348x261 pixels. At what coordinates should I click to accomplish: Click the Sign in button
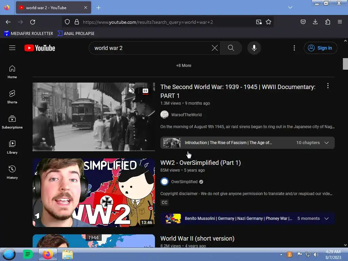pyautogui.click(x=320, y=48)
